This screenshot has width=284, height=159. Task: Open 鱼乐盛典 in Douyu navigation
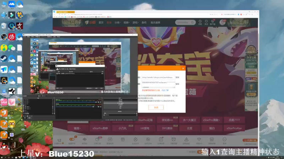pos(155,23)
